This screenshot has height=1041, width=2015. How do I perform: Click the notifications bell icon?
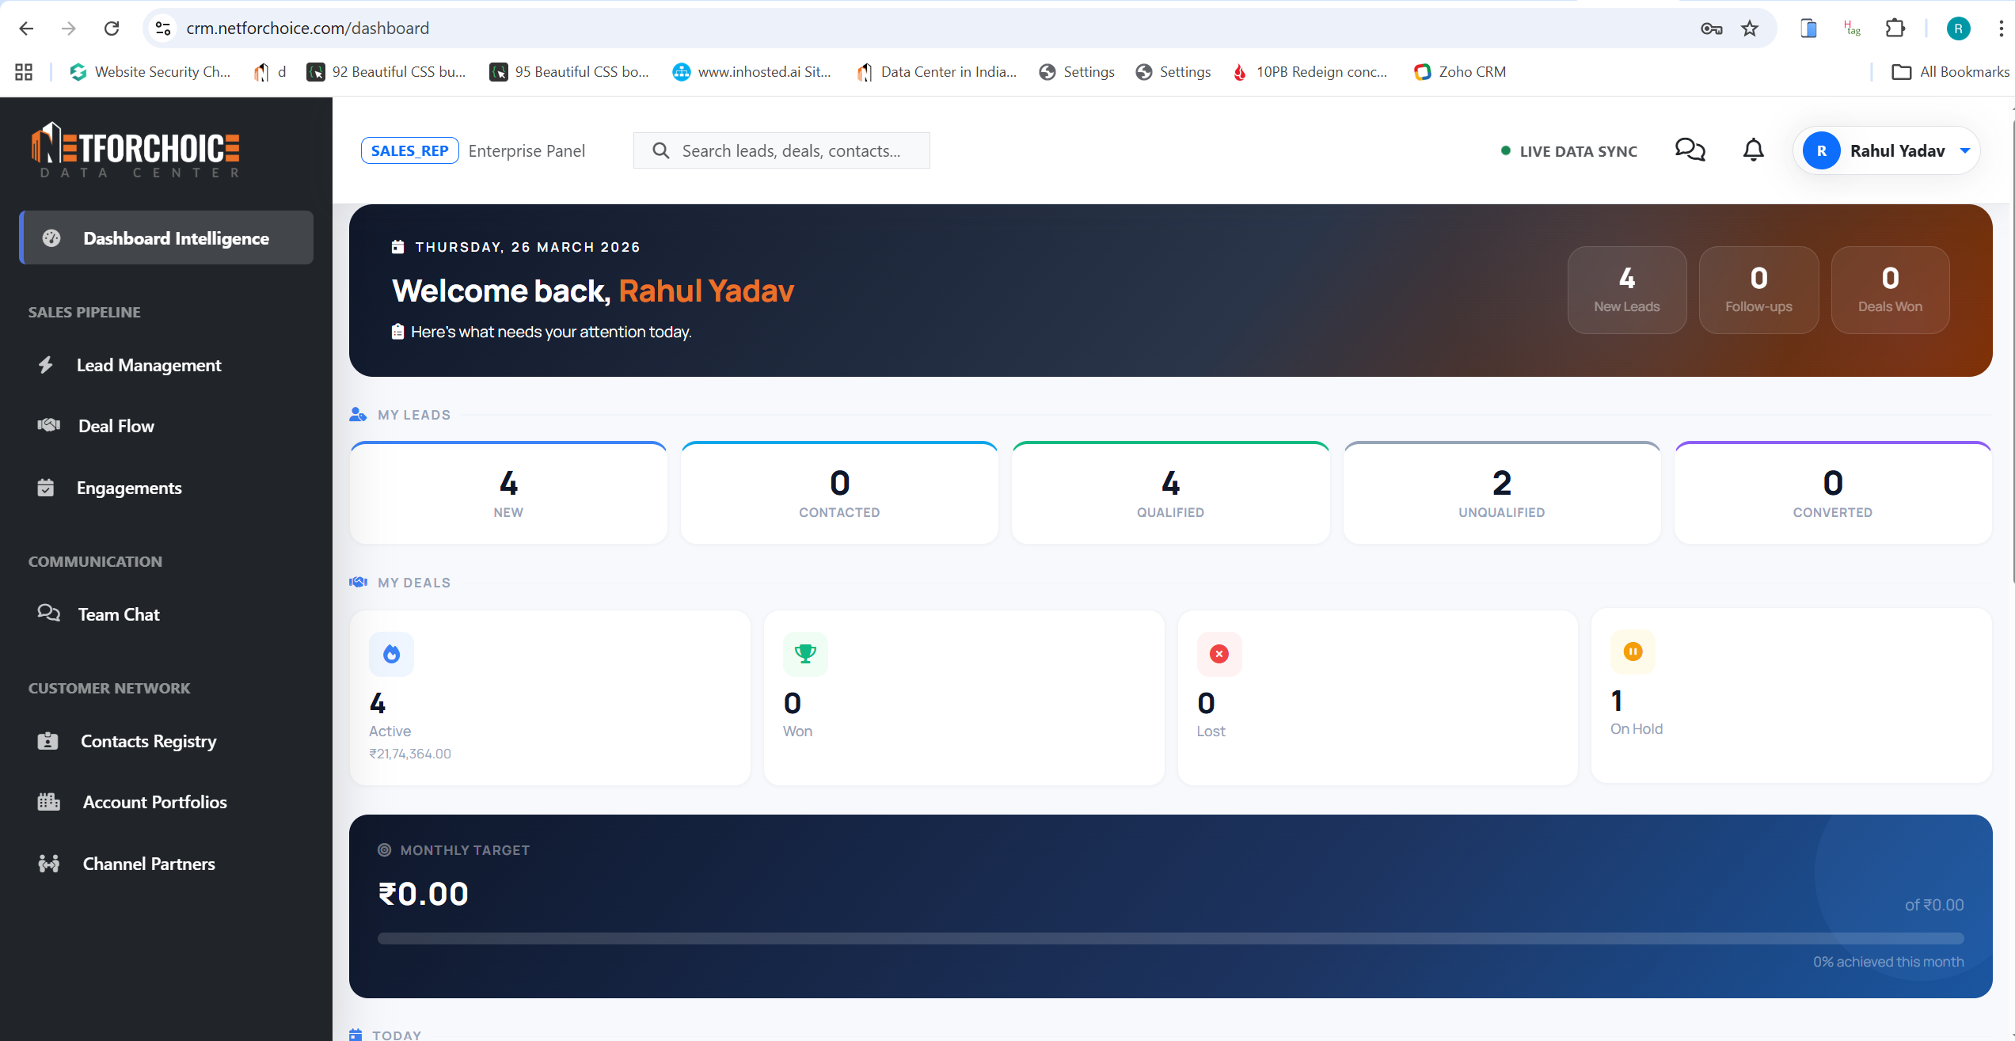1753,150
